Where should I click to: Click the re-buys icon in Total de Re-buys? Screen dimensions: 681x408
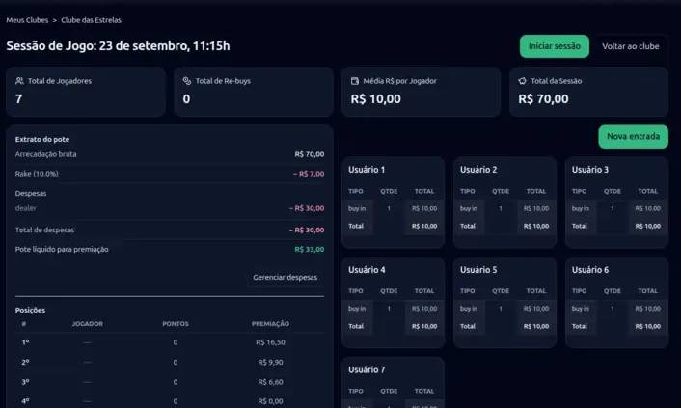pos(187,81)
